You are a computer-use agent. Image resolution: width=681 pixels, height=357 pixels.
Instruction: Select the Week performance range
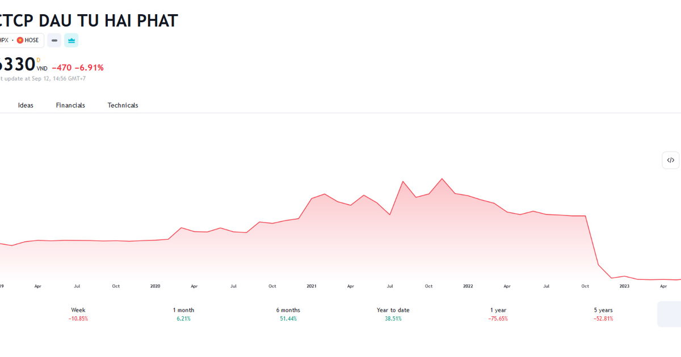coord(78,314)
